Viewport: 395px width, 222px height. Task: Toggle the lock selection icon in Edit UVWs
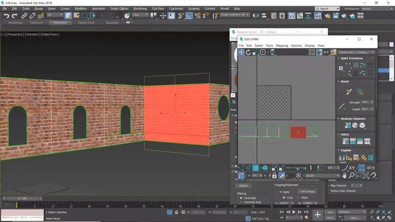click(x=274, y=175)
